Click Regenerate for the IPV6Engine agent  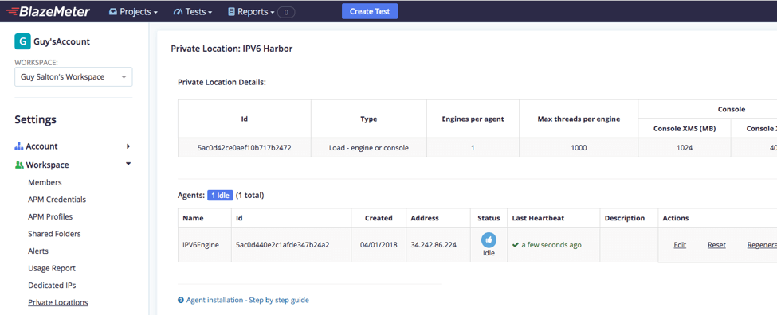(x=762, y=245)
